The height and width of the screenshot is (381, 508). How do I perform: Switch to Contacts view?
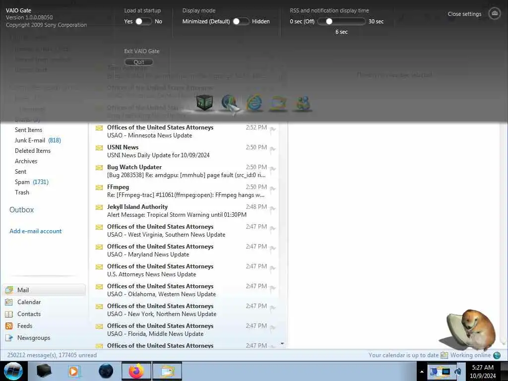click(x=44, y=314)
